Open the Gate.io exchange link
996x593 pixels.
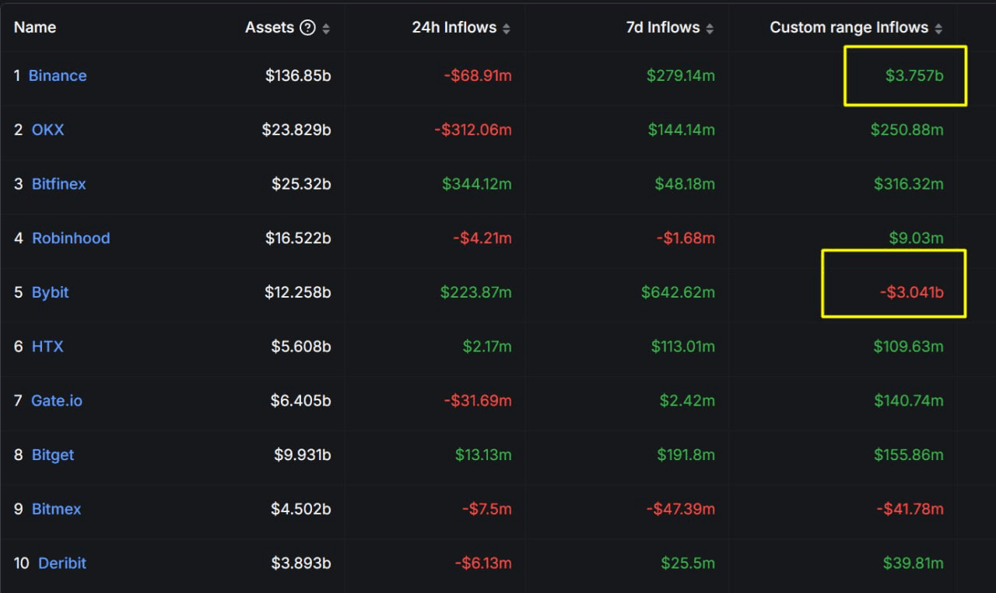point(56,401)
